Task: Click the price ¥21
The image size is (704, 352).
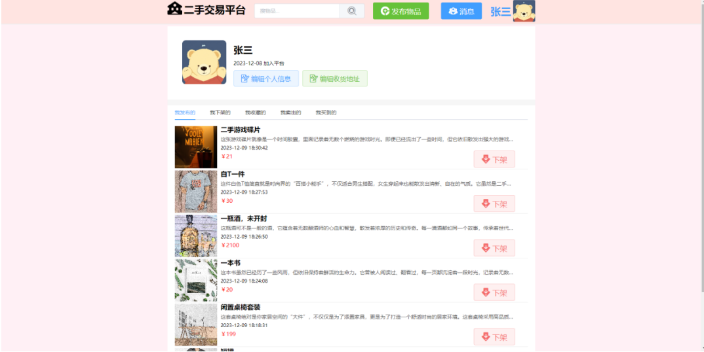Action: (227, 156)
